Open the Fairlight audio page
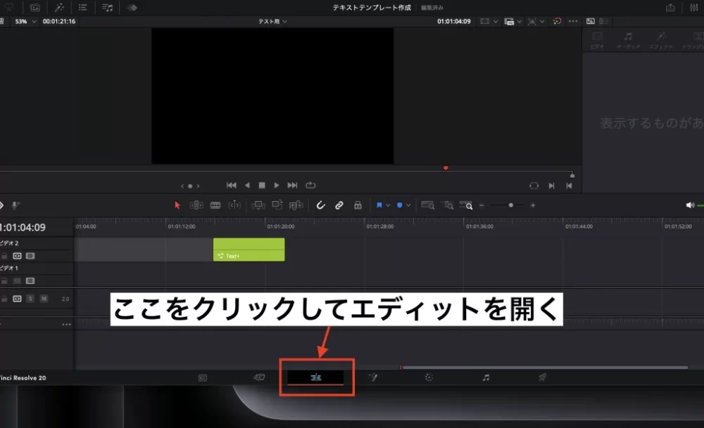Image resolution: width=704 pixels, height=428 pixels. (x=486, y=377)
